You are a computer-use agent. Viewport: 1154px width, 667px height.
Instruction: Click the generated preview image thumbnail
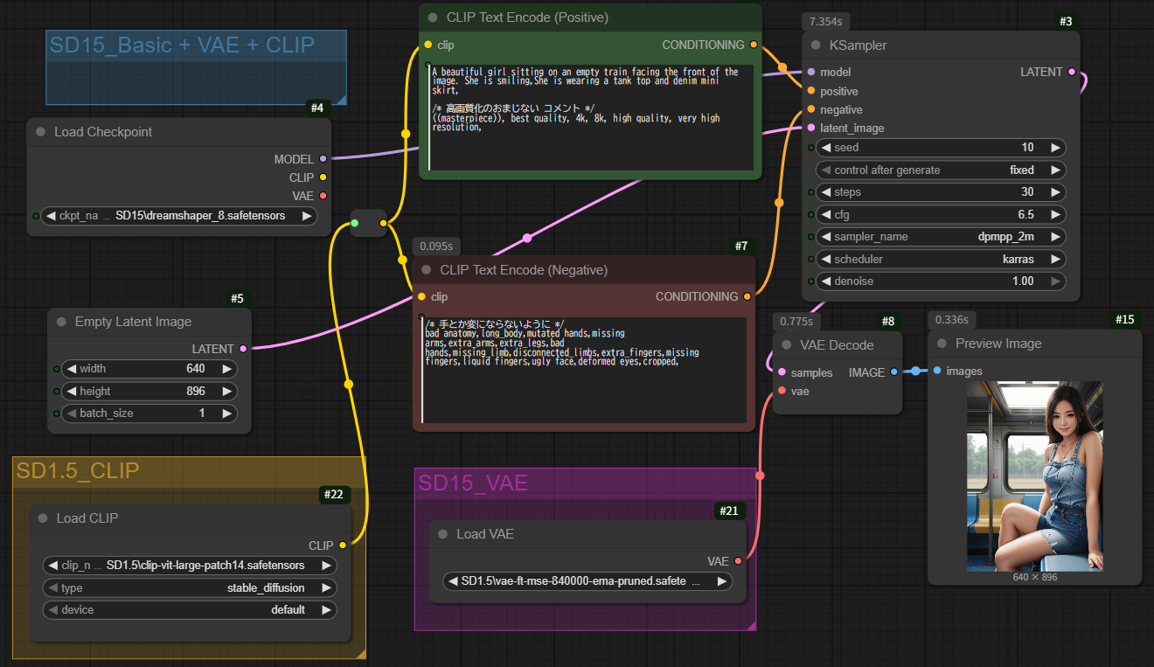(1034, 476)
